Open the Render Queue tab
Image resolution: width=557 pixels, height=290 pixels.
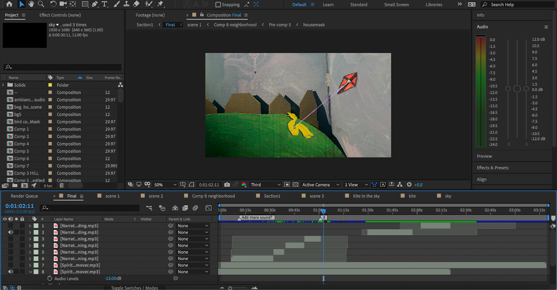coord(24,196)
